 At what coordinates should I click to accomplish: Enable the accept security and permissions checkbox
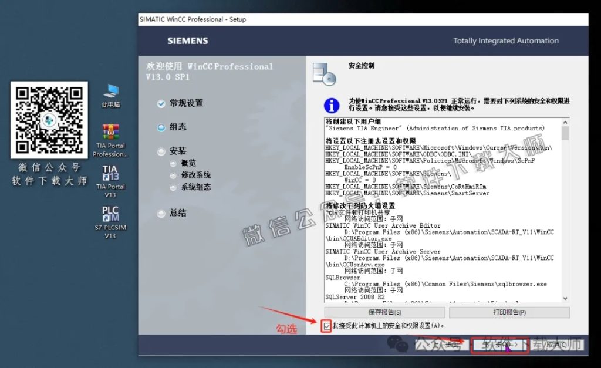pos(327,326)
